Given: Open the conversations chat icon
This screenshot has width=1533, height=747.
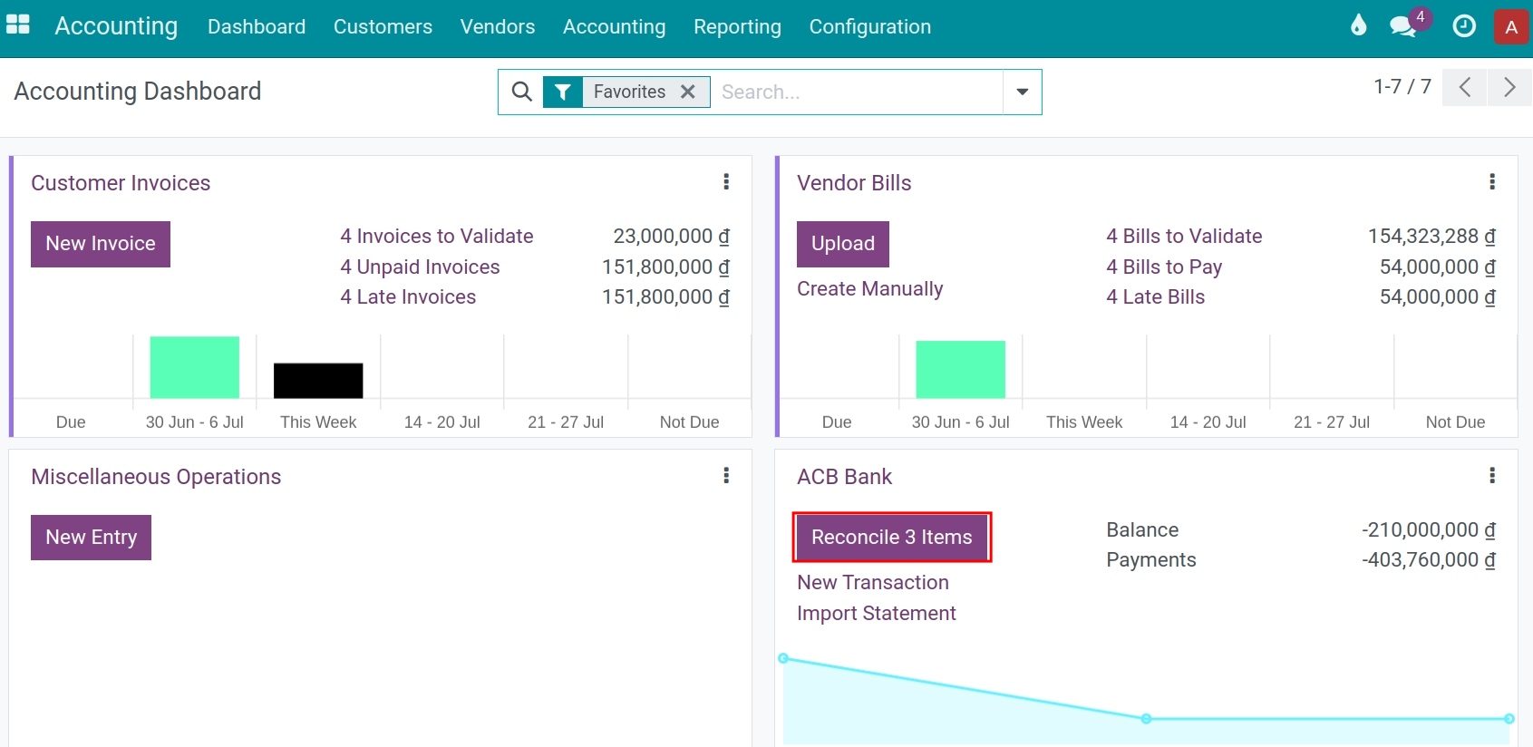Looking at the screenshot, I should coord(1402,26).
